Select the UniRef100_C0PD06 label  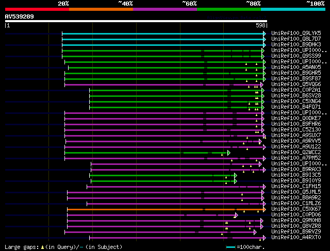(x=296, y=215)
